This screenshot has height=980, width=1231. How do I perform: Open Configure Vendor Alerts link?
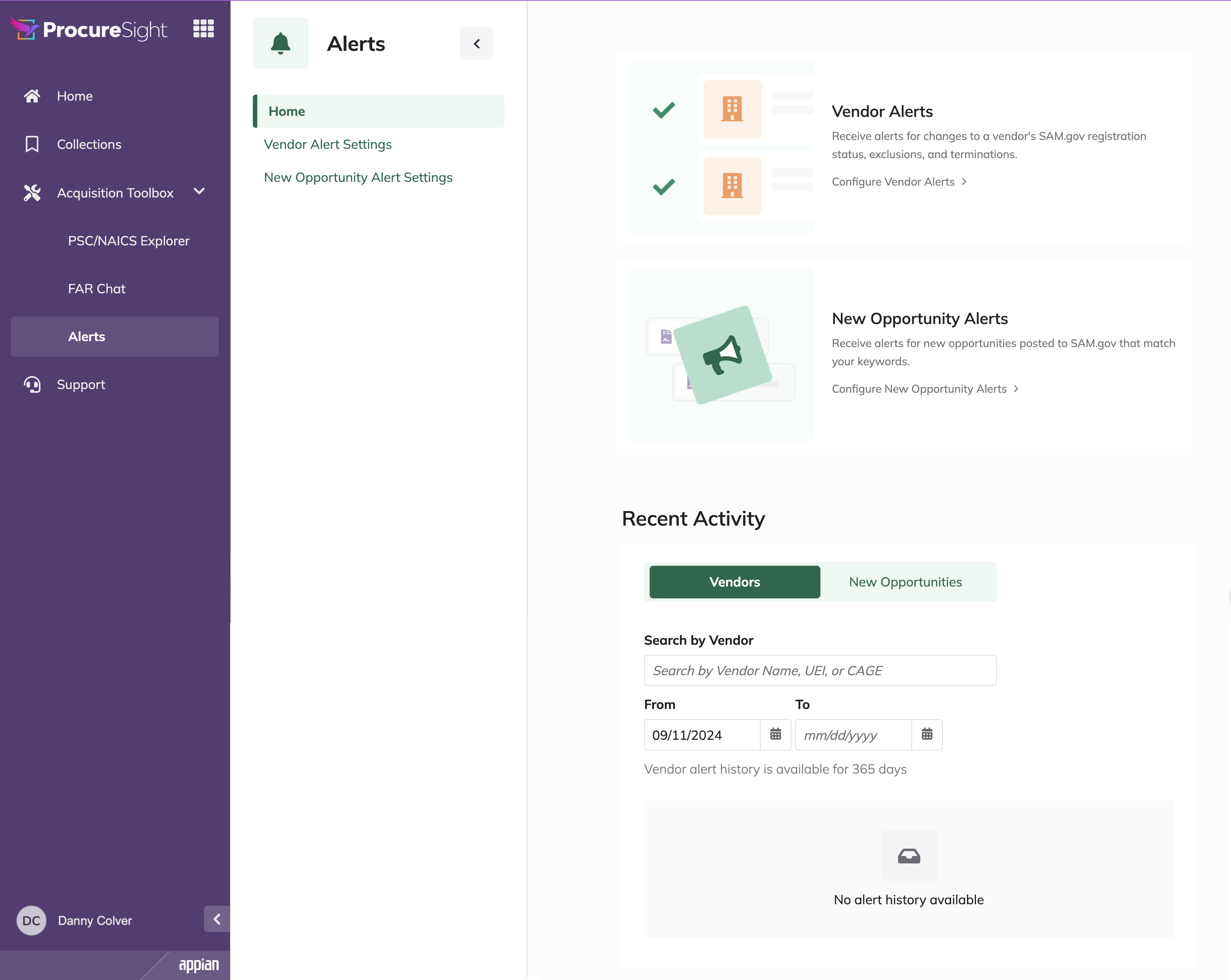[x=899, y=182]
